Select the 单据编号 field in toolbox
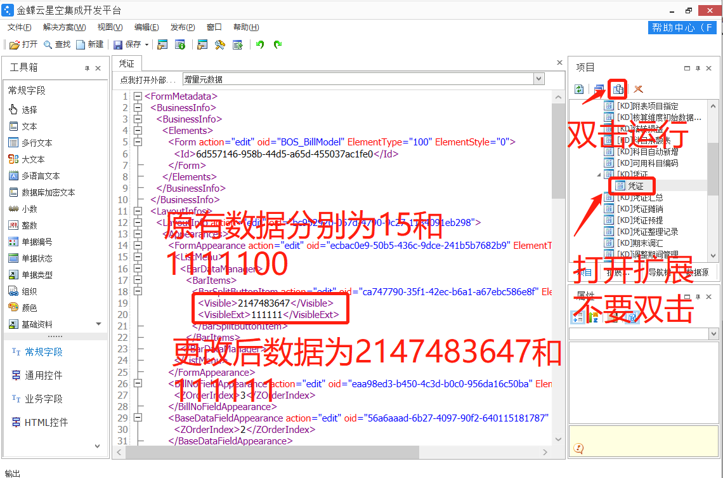The image size is (723, 478). point(30,242)
